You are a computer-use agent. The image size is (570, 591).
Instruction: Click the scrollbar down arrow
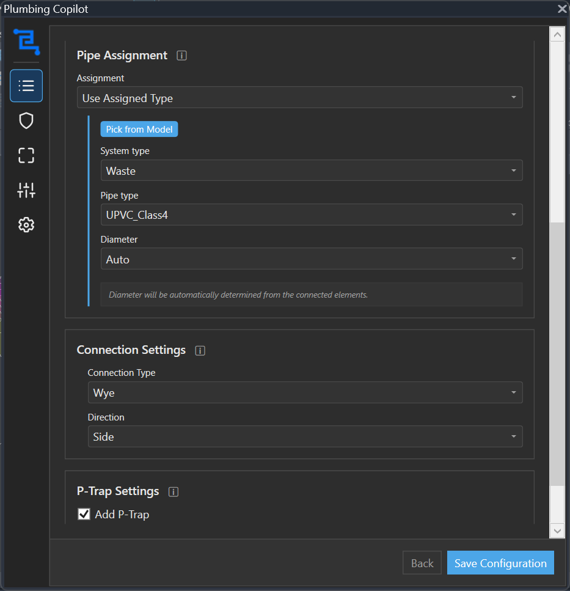pos(557,530)
